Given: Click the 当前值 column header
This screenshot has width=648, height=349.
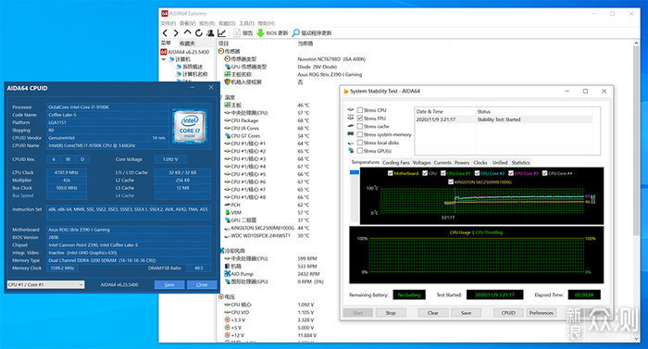Looking at the screenshot, I should point(305,44).
